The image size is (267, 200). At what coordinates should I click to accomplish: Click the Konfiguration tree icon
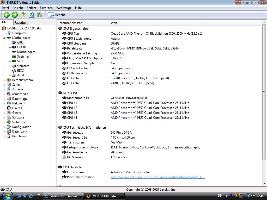tap(9, 127)
